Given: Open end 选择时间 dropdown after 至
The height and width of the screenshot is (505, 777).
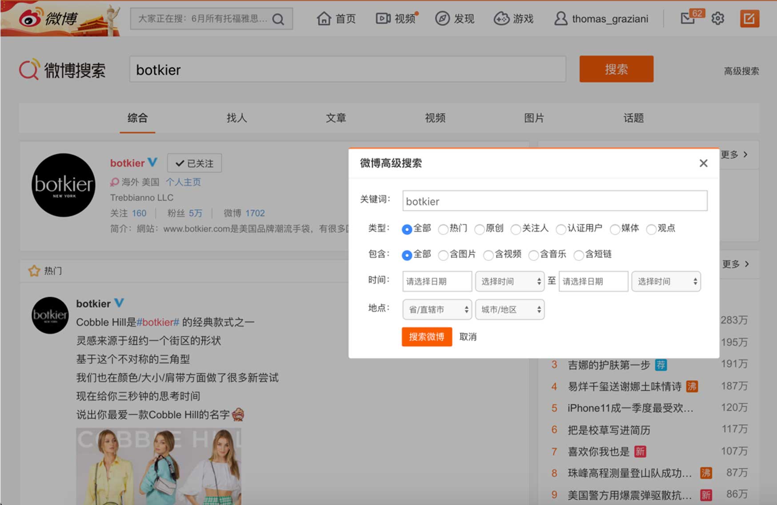Looking at the screenshot, I should [x=666, y=281].
